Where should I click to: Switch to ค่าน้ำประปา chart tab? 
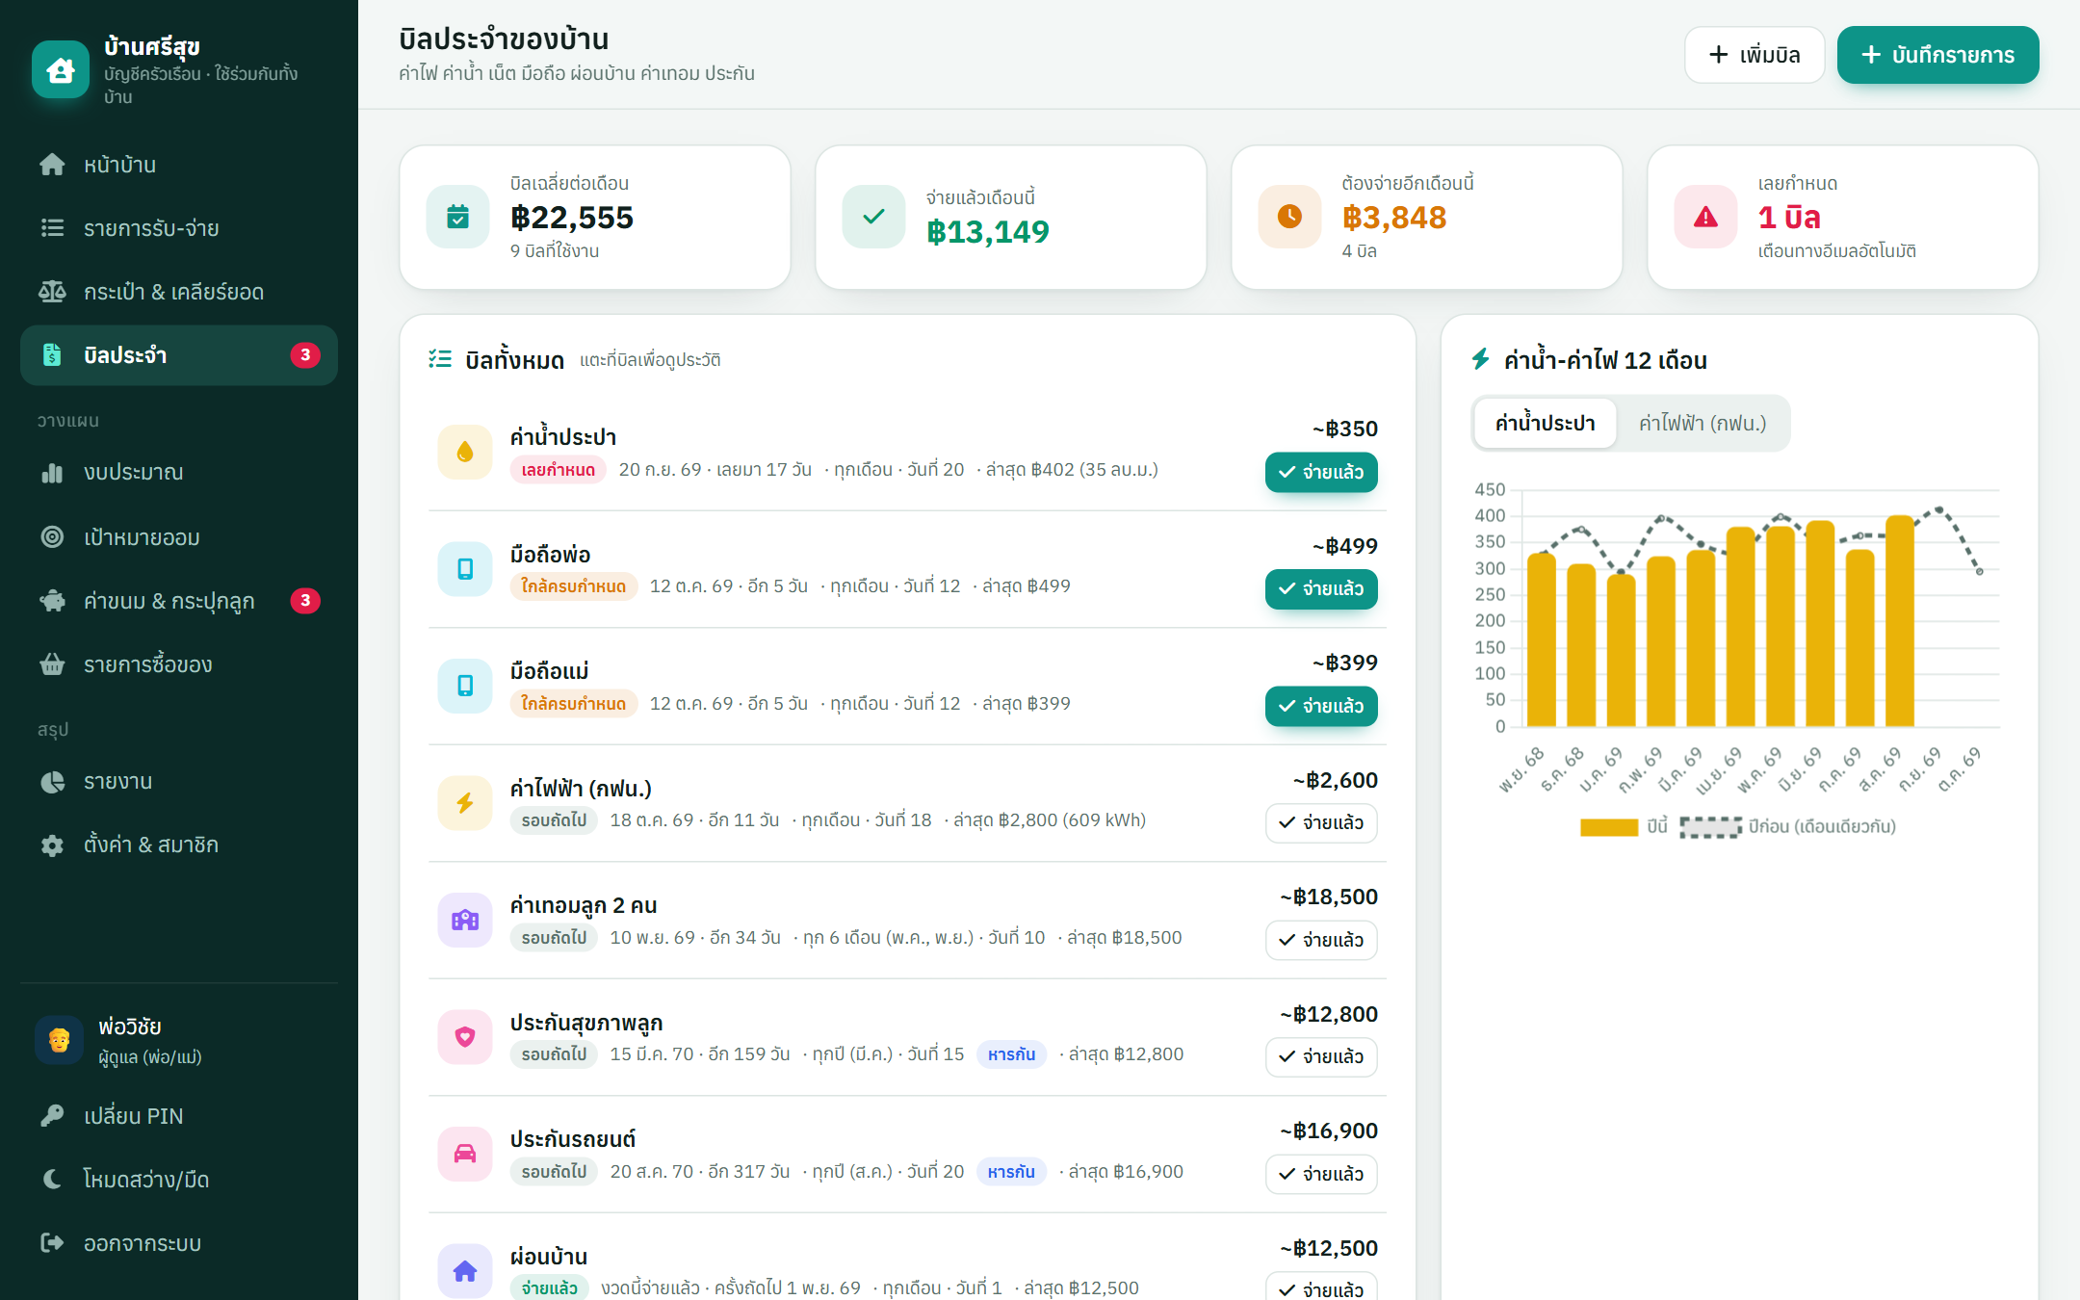[1545, 423]
